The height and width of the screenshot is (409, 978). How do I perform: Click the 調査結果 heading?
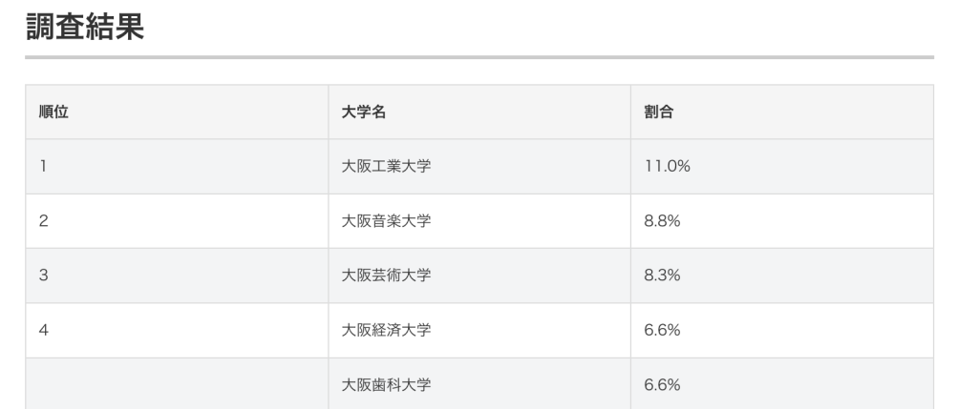click(84, 27)
